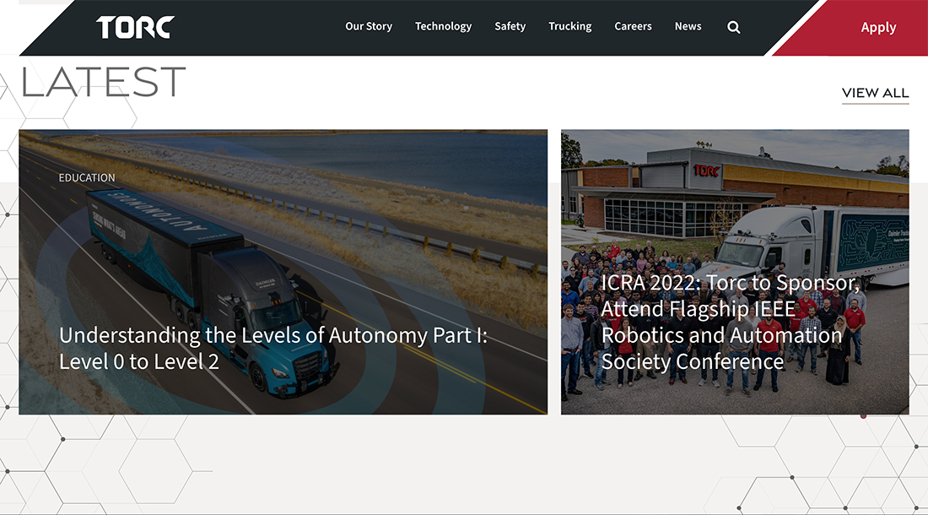Open the Levels of Autonomy Part I article

click(272, 349)
